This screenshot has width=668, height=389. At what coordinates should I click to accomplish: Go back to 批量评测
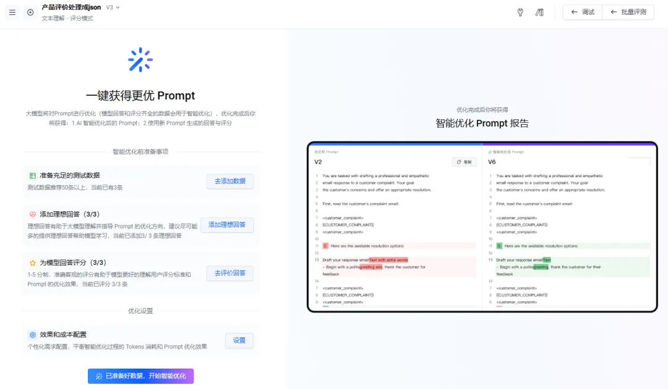coord(628,12)
